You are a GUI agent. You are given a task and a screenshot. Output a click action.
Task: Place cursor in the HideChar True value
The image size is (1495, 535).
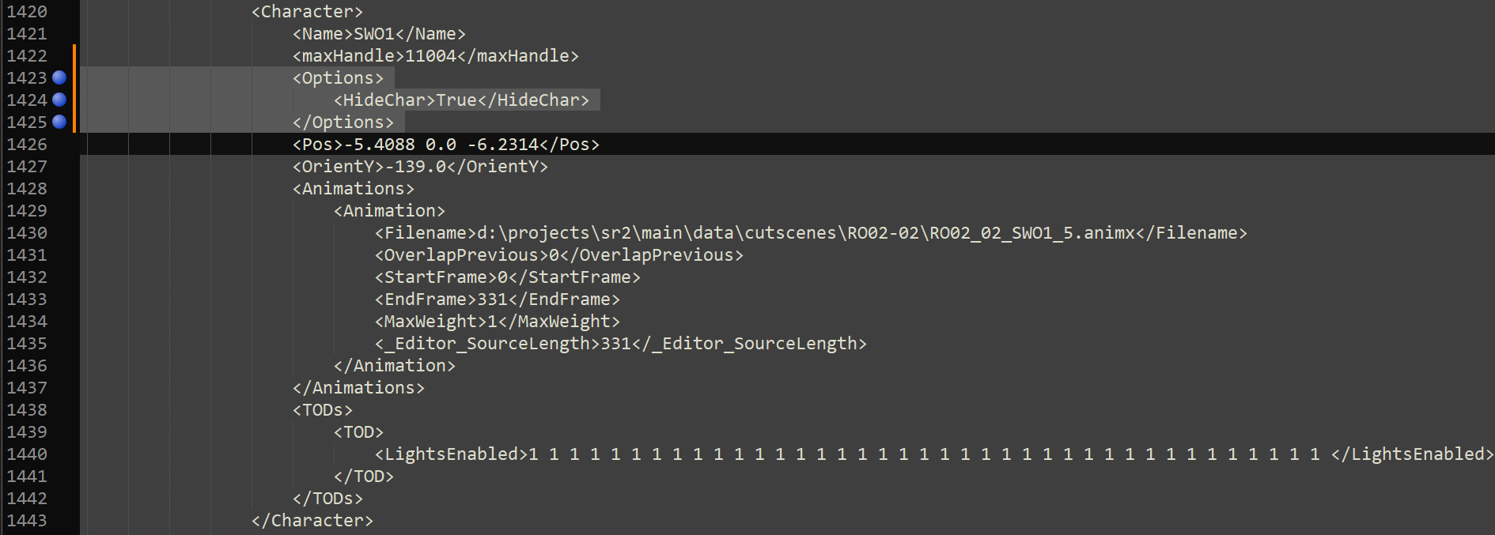[x=456, y=100]
